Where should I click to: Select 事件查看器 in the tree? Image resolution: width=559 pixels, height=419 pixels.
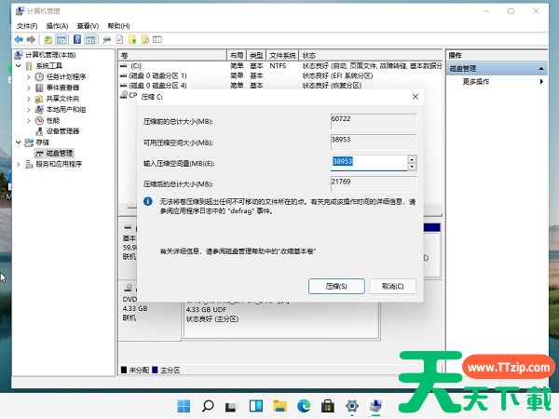pos(62,88)
